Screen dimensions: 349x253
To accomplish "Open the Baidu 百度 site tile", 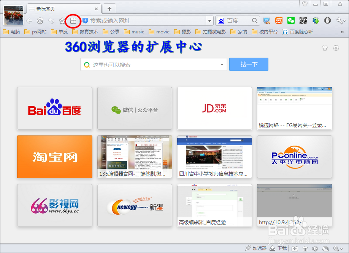I will click(x=54, y=108).
